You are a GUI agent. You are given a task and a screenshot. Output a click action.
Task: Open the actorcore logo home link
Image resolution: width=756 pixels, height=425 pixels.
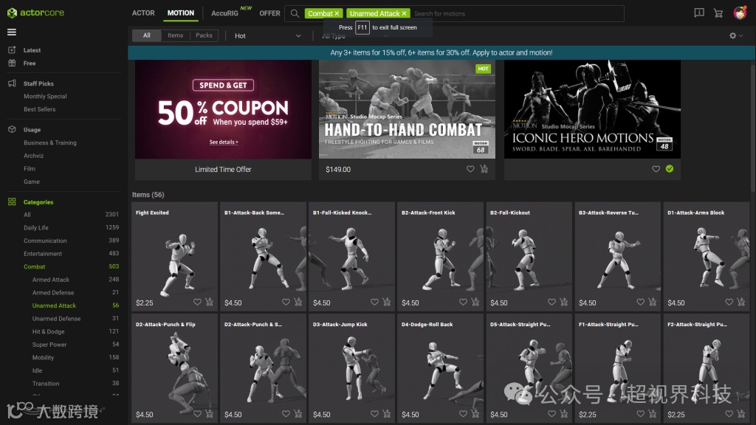coord(35,13)
